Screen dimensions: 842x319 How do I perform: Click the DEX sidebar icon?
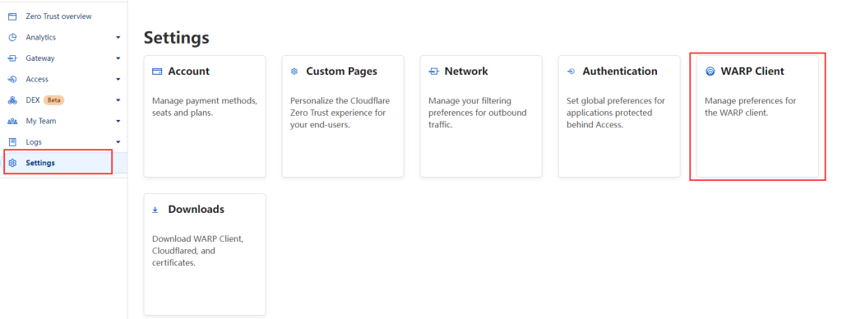click(x=12, y=100)
